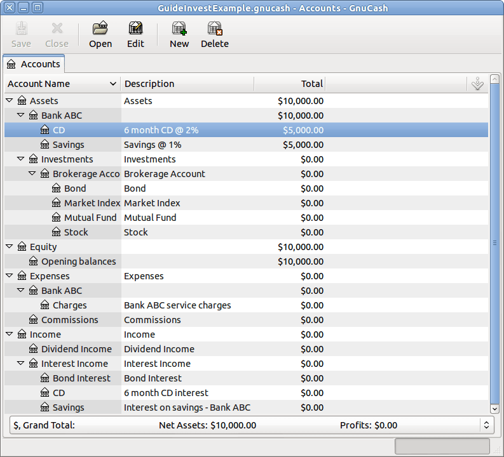Image resolution: width=504 pixels, height=457 pixels.
Task: Select the Stock account row
Action: point(246,232)
